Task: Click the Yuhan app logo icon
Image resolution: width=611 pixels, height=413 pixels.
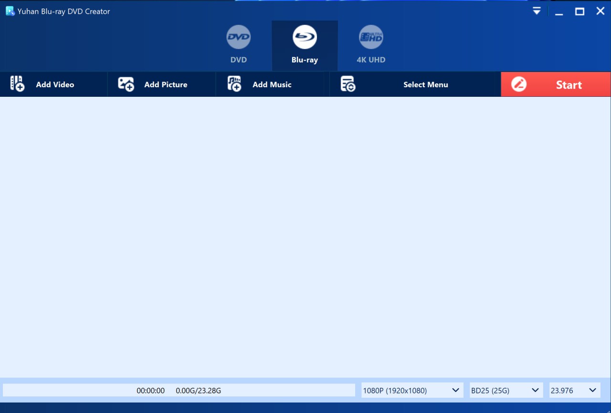Action: pyautogui.click(x=10, y=11)
